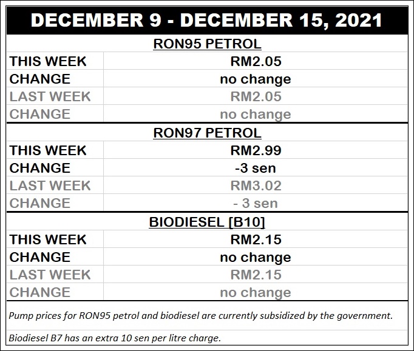Click RON95 this week price RM2.05
This screenshot has width=414, height=351.
pos(256,61)
